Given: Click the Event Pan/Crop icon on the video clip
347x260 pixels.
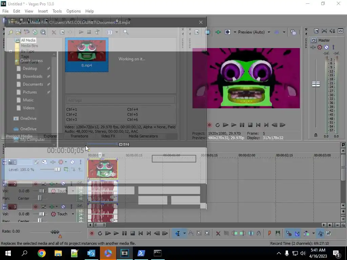Looking at the screenshot, I should pos(107,174).
